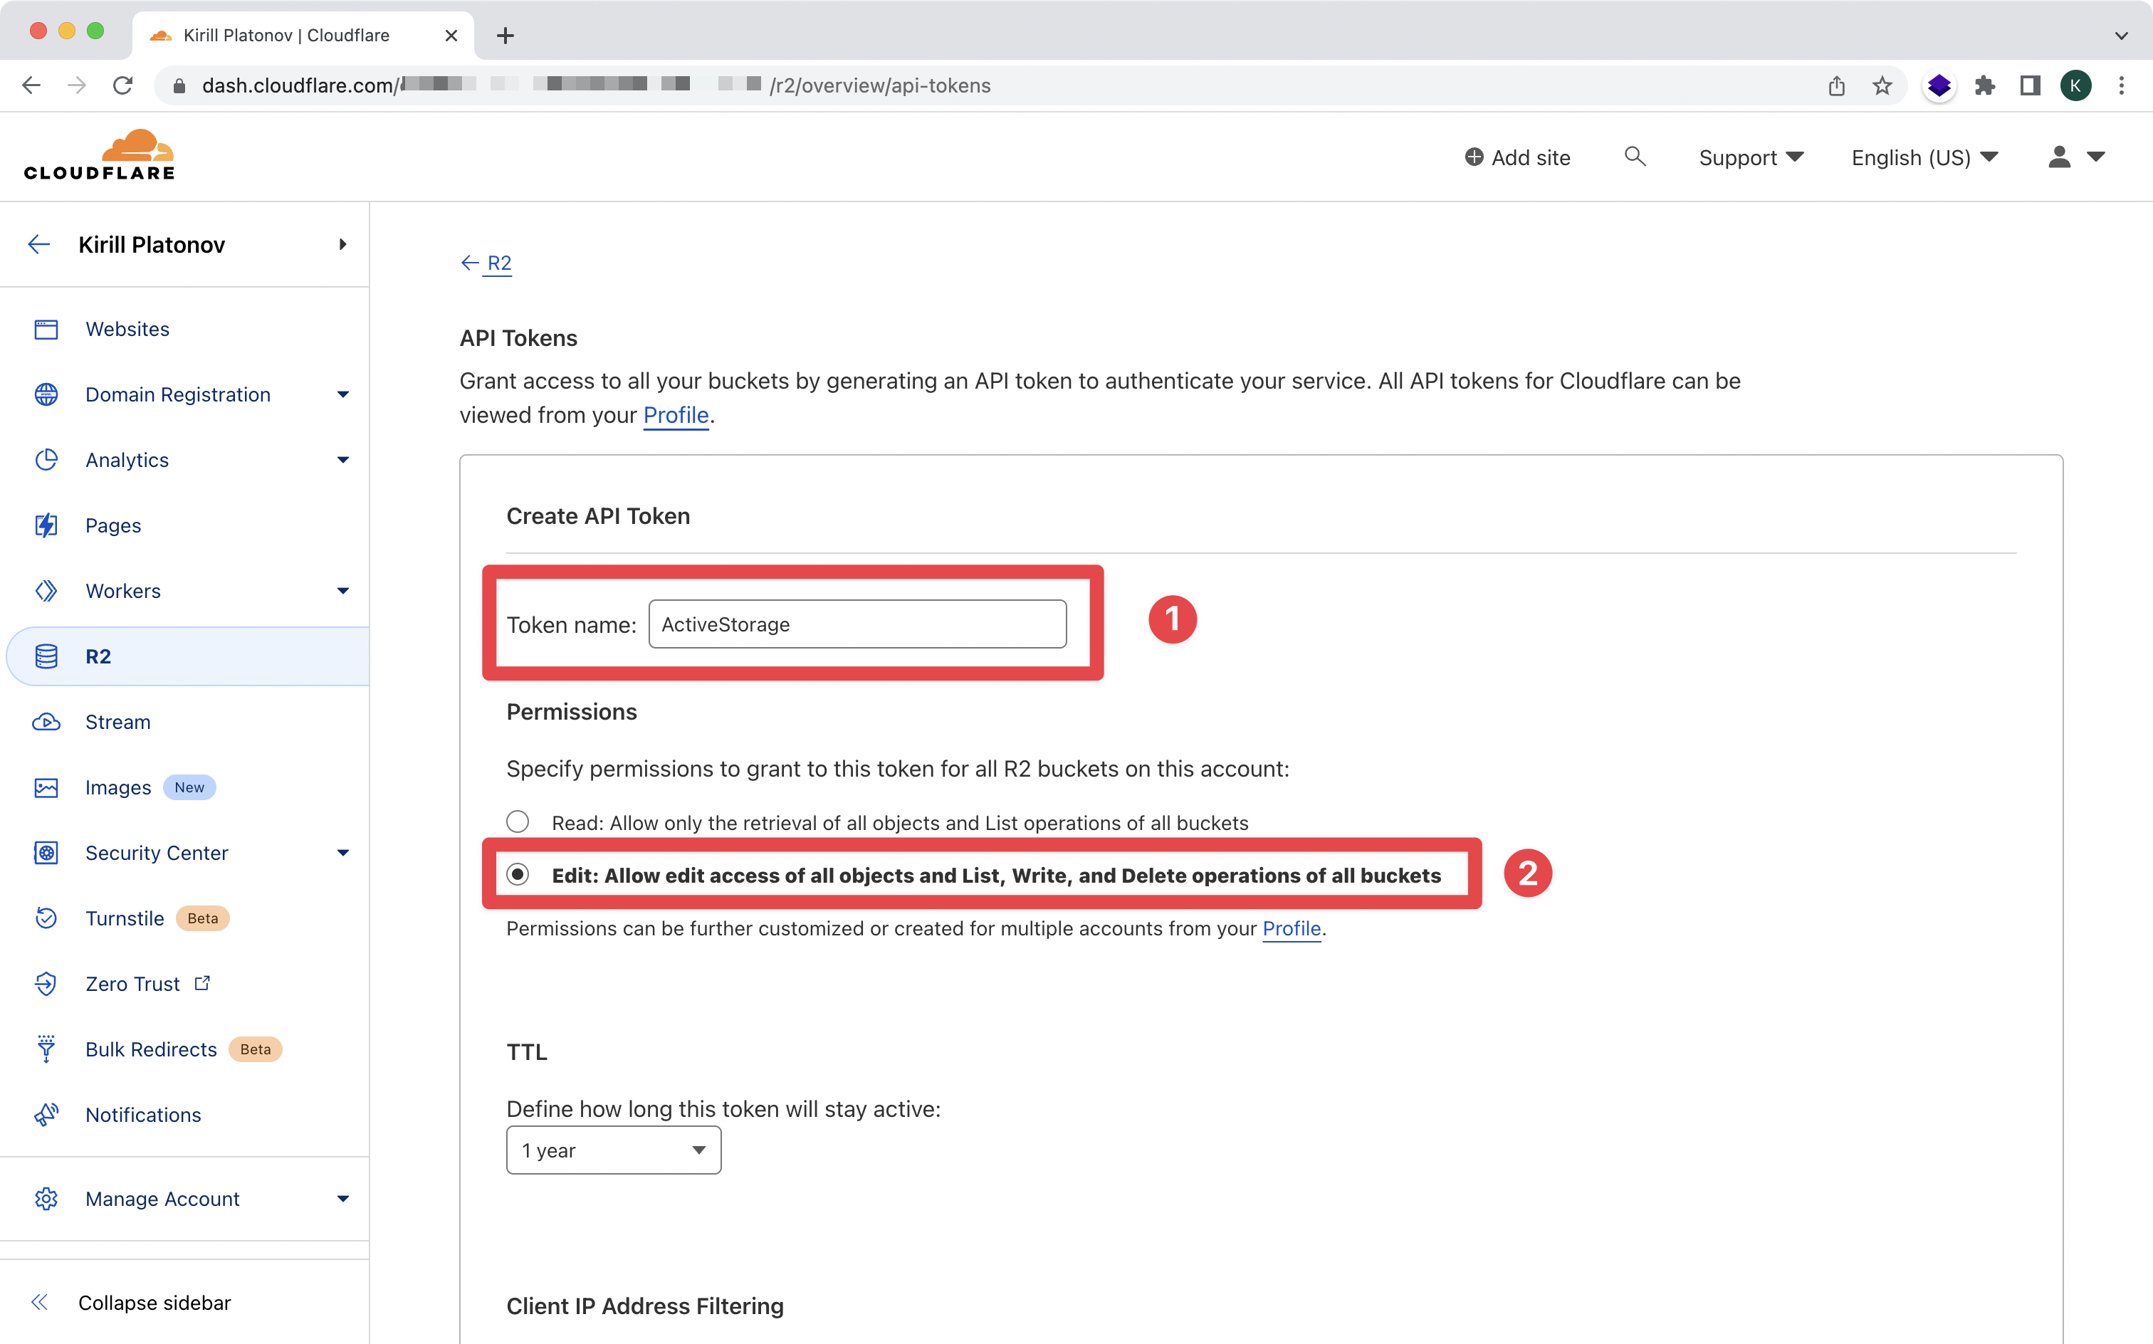Open the Support dropdown
Image resolution: width=2153 pixels, height=1344 pixels.
[1751, 157]
